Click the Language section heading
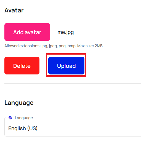 [19, 103]
